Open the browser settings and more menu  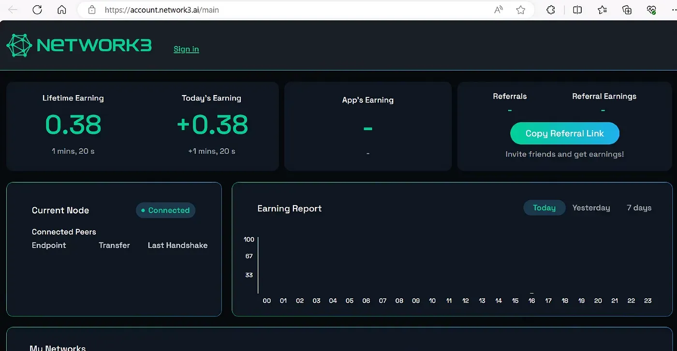tap(672, 10)
